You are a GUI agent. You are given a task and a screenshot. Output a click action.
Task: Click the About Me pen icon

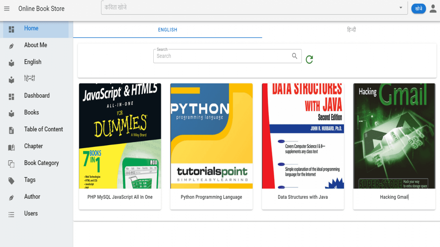(11, 46)
